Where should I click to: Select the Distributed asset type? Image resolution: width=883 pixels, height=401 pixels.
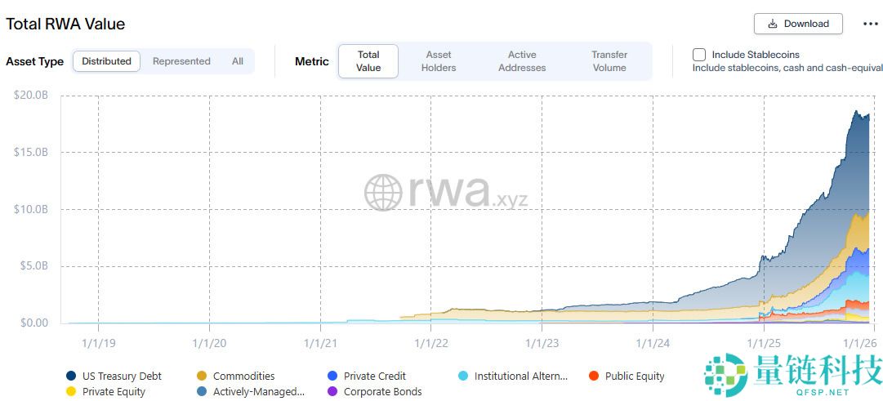(x=106, y=61)
